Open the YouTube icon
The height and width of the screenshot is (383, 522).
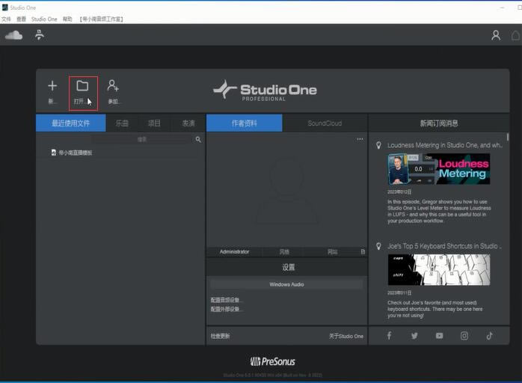coord(440,336)
